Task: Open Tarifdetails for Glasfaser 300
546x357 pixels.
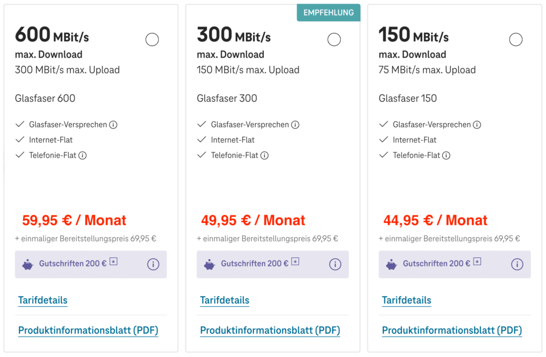Action: 224,301
